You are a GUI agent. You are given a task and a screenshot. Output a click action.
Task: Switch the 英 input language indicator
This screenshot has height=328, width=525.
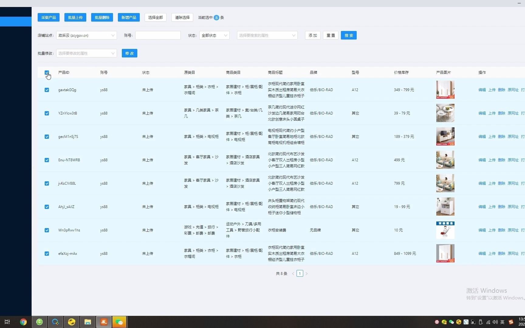(x=503, y=322)
